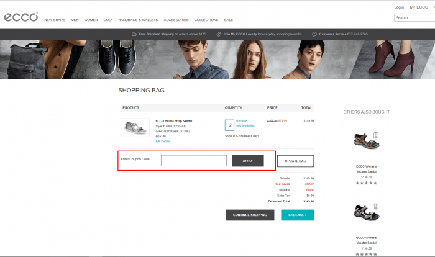Image resolution: width=435 pixels, height=257 pixels.
Task: Click Edit Details for the sandal
Action: [x=163, y=141]
